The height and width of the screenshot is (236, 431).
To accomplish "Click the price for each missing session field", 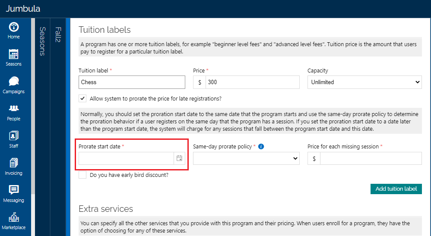I will [371, 158].
